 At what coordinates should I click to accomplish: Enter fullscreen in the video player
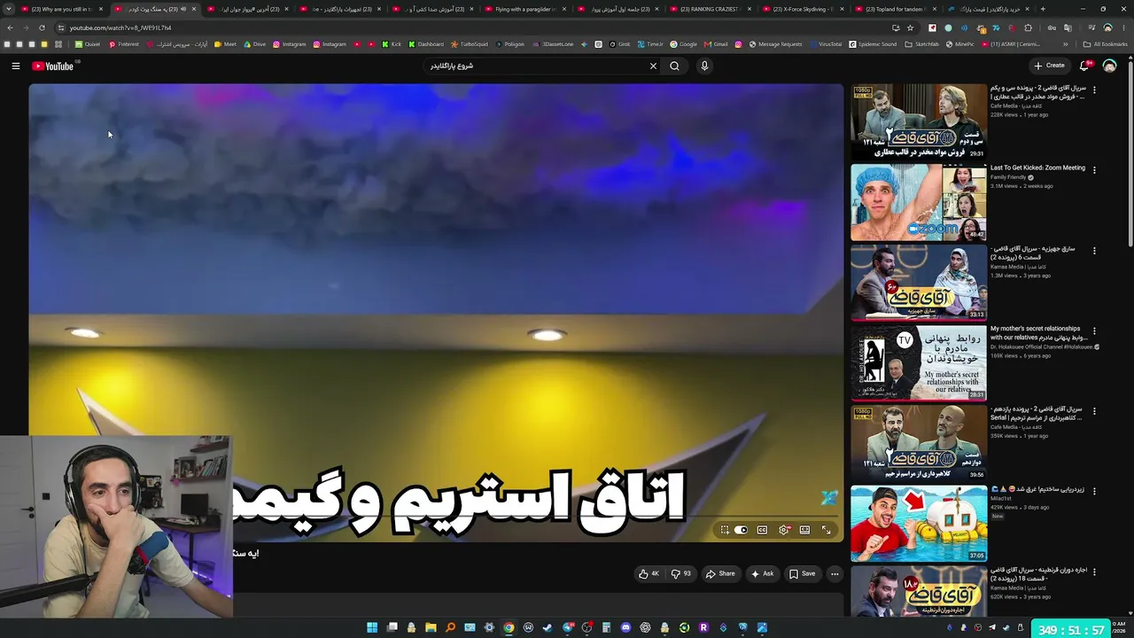826,530
